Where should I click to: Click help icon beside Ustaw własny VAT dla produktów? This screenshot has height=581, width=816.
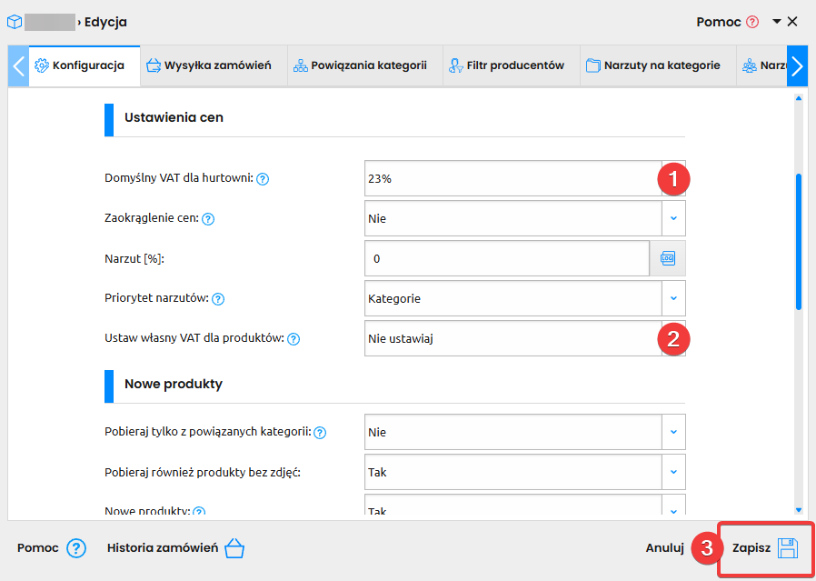click(x=294, y=339)
